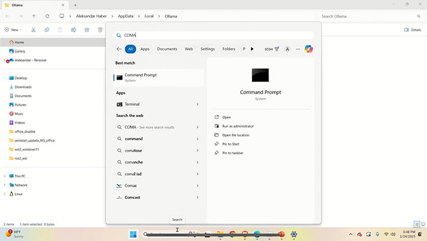
Task: Click the Wi-Fi icon in system tray
Action: coord(386,234)
